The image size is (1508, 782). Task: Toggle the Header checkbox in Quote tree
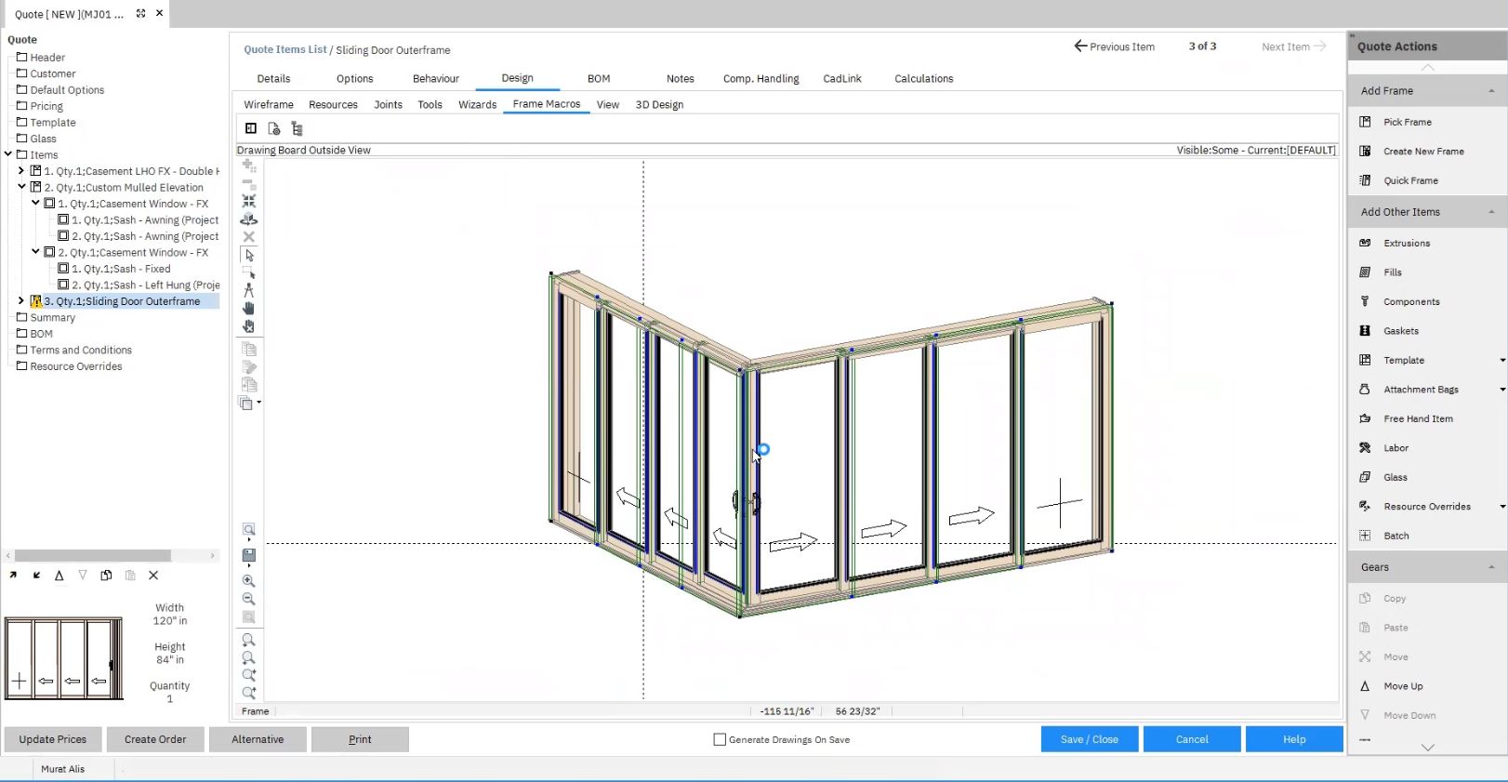(x=22, y=57)
